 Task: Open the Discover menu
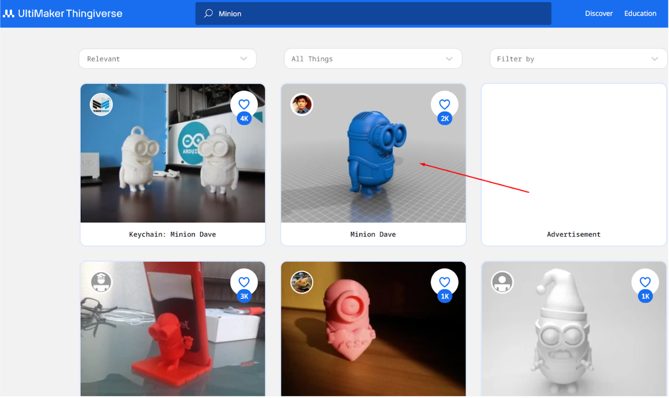point(599,14)
